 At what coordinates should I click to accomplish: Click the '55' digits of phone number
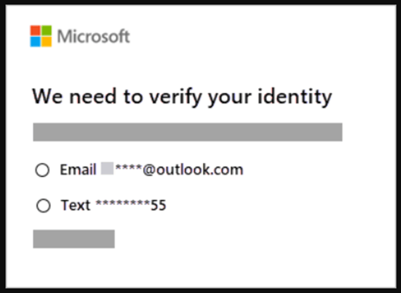coord(158,205)
